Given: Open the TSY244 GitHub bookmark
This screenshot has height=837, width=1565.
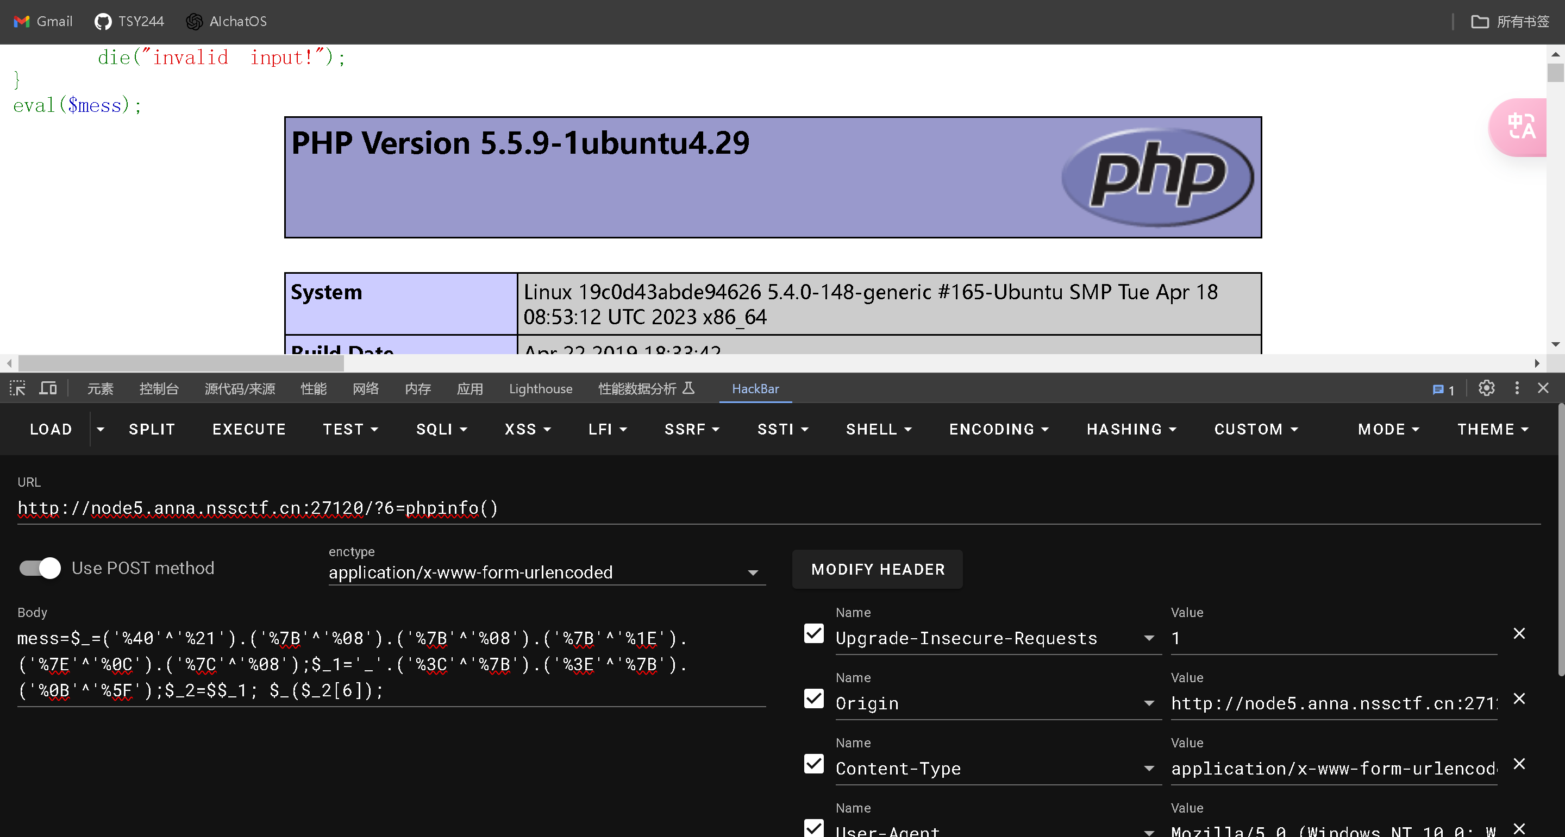Looking at the screenshot, I should pyautogui.click(x=129, y=21).
